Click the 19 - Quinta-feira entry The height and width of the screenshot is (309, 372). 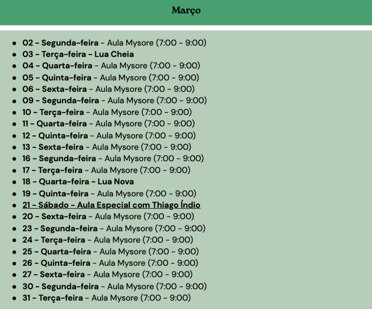(x=109, y=194)
